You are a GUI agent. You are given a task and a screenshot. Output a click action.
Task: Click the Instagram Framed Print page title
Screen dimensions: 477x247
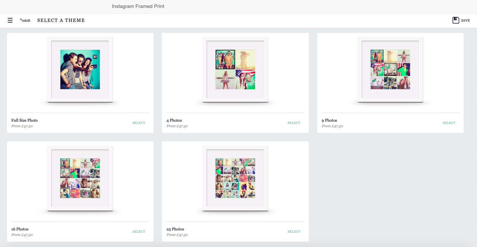pos(138,6)
